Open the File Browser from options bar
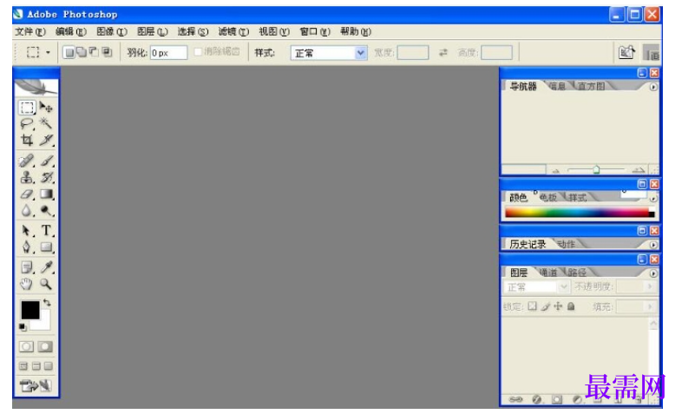 (626, 53)
